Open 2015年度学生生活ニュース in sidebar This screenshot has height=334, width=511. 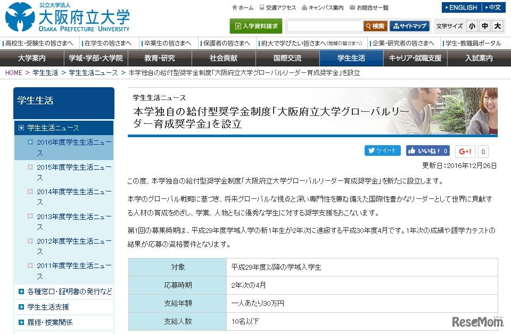point(64,172)
